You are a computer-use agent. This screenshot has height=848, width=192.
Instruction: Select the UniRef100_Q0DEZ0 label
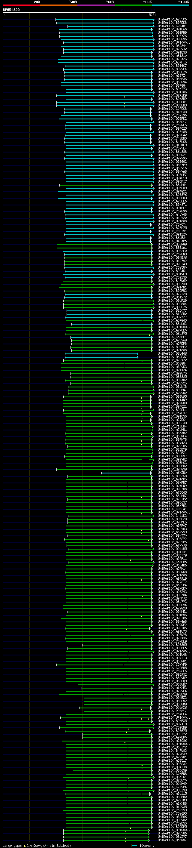pos(172,72)
